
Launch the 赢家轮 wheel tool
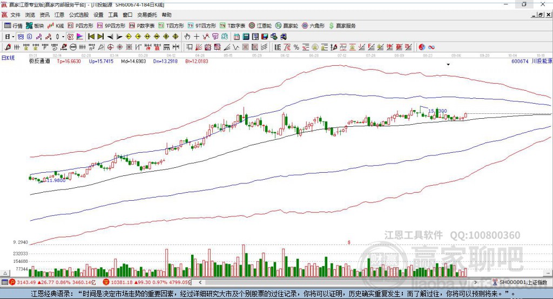pyautogui.click(x=287, y=26)
